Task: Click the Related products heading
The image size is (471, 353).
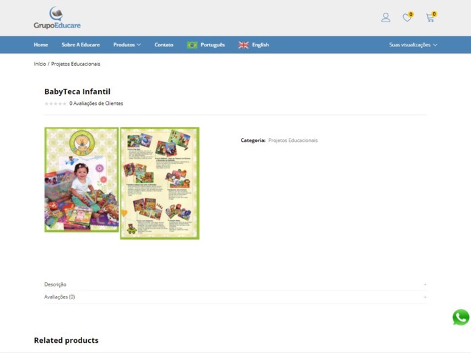Action: pyautogui.click(x=66, y=340)
